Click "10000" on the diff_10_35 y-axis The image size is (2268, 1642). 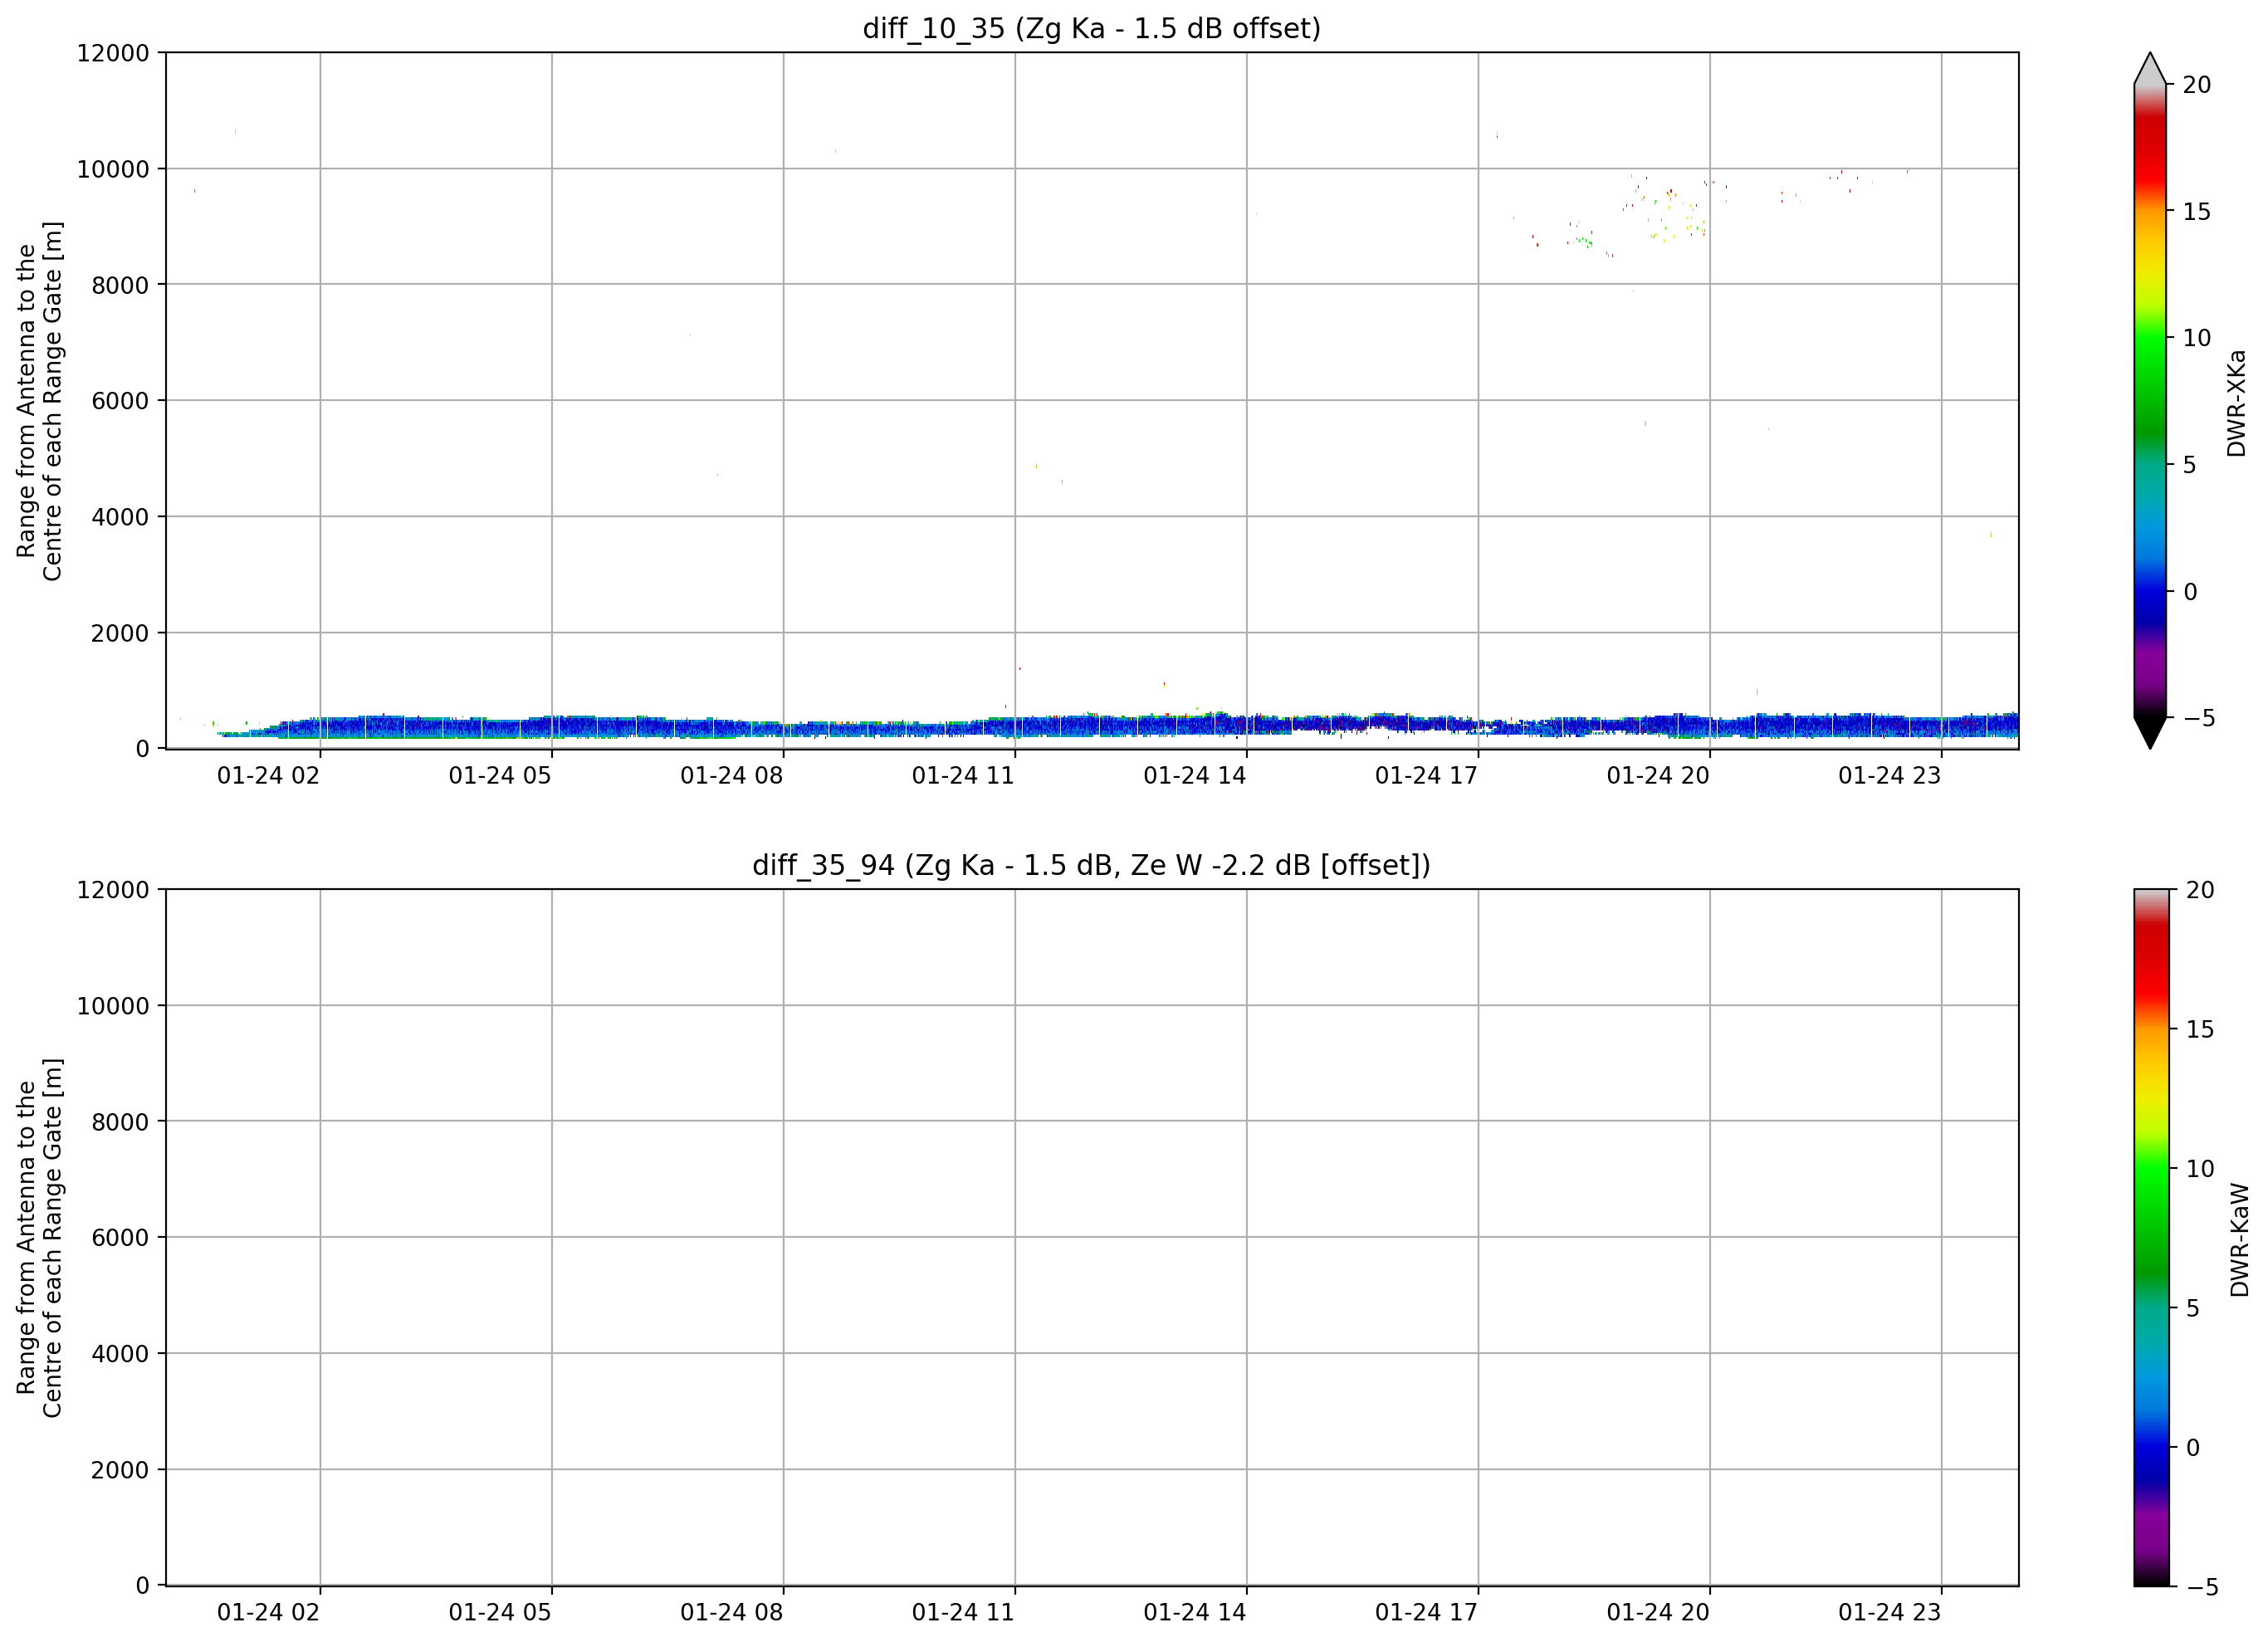pyautogui.click(x=113, y=169)
